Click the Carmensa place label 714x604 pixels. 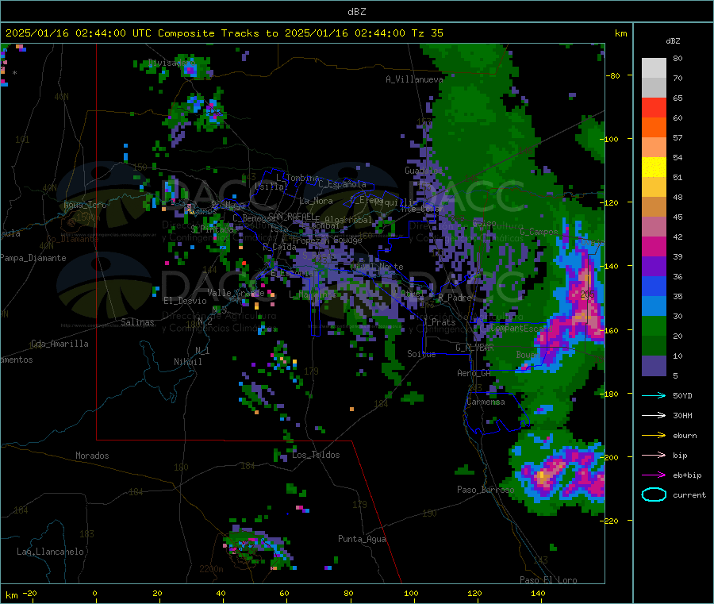pos(486,402)
